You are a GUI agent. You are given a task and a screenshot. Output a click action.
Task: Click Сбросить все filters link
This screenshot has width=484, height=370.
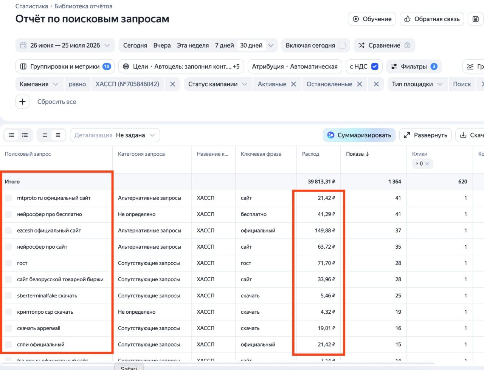pos(57,102)
